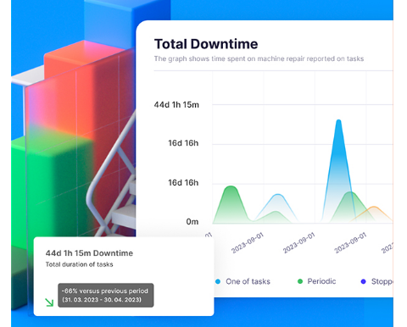Click the green Periodic legend dot
This screenshot has height=327, width=407.
(x=300, y=281)
